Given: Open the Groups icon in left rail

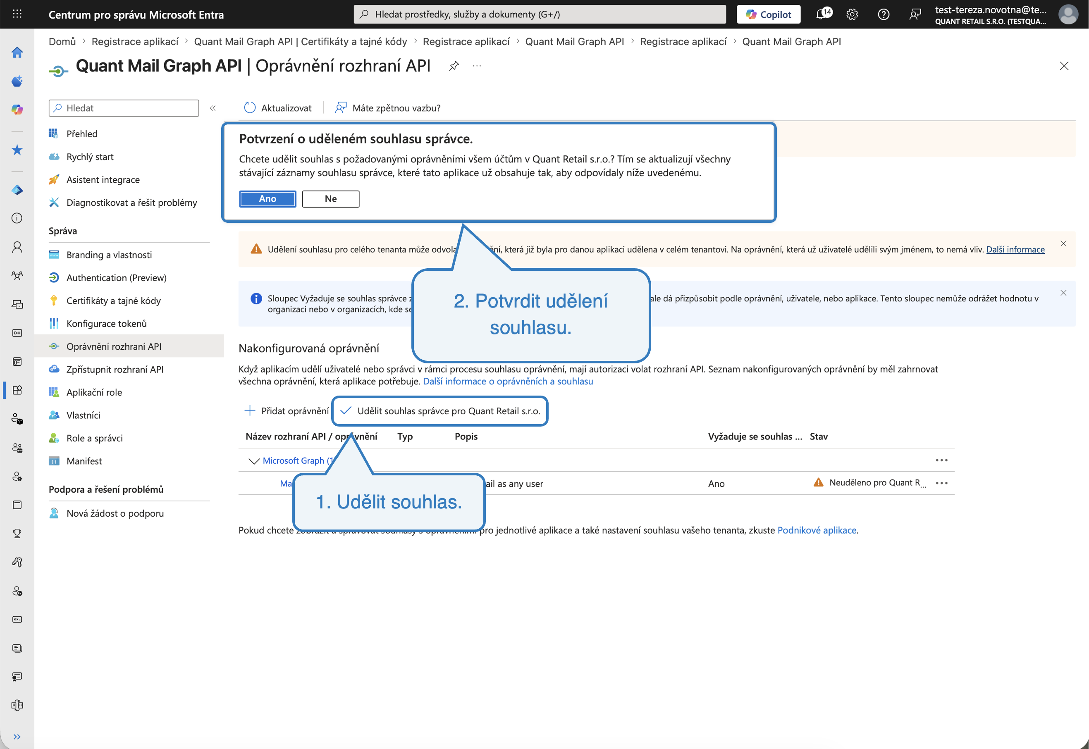Looking at the screenshot, I should tap(17, 275).
